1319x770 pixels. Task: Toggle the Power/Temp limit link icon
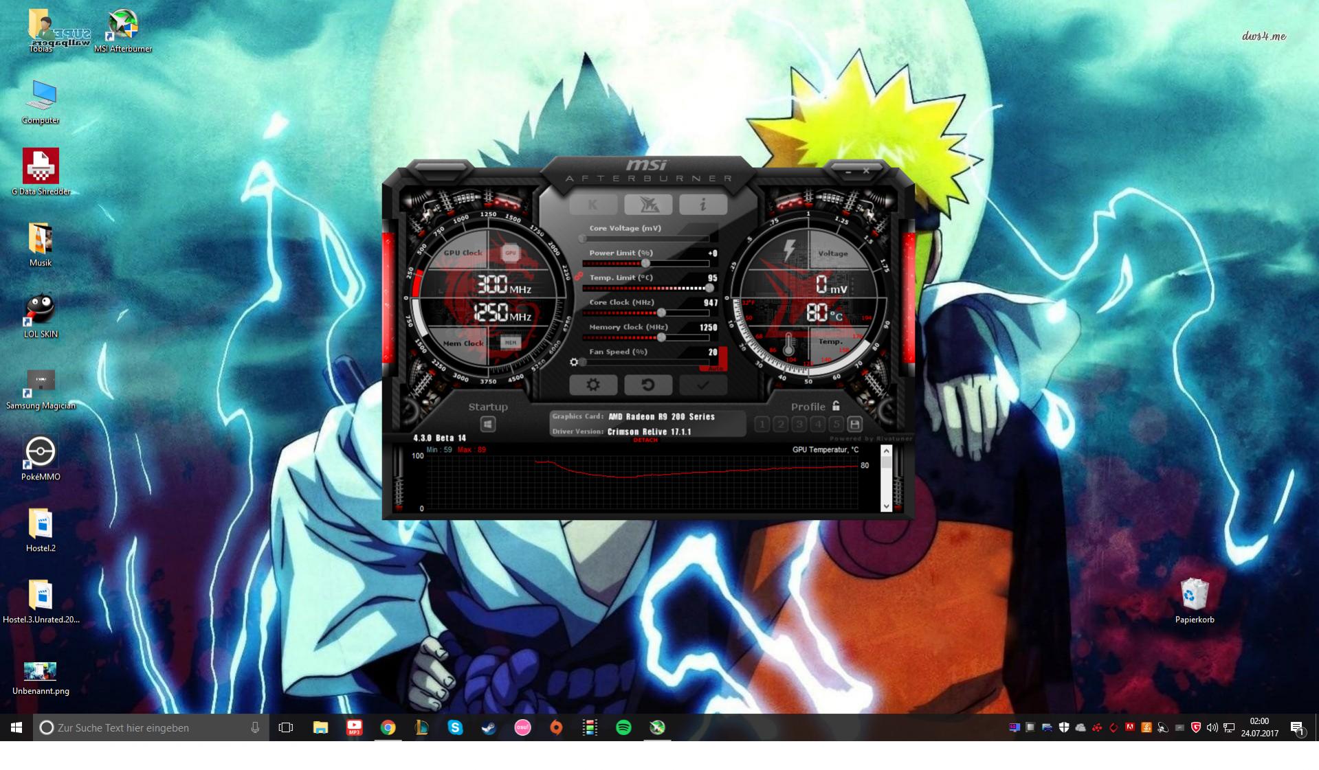(578, 276)
